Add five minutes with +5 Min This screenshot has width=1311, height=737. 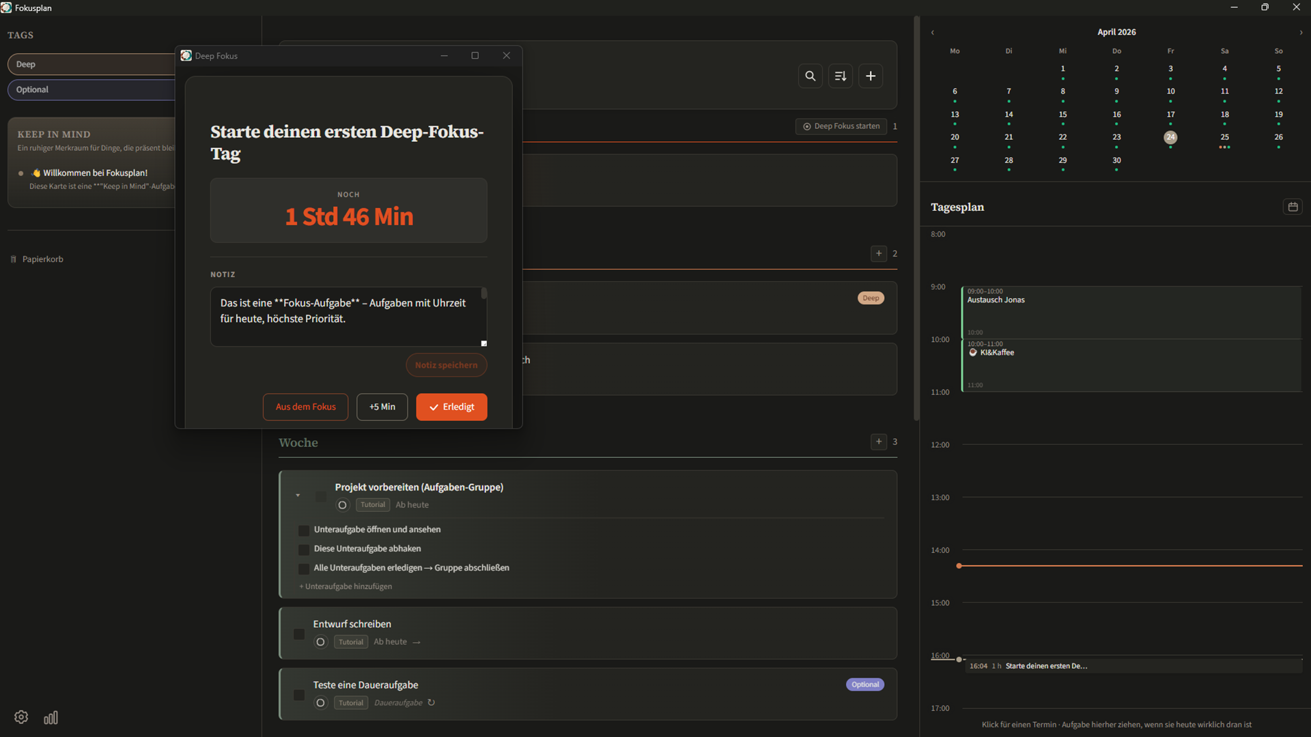[382, 407]
